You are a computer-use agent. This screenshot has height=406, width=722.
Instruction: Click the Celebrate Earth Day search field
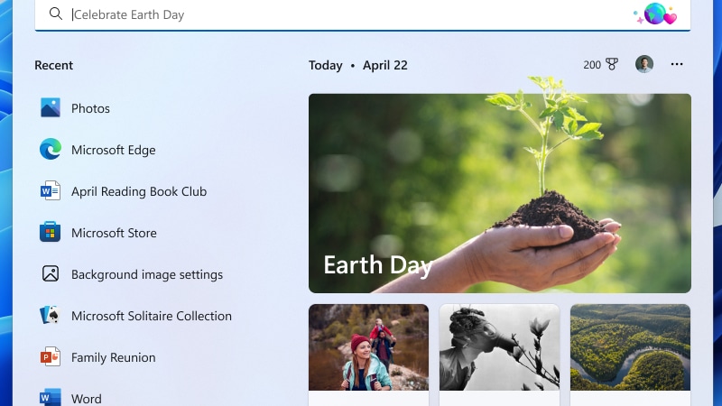[x=343, y=14]
